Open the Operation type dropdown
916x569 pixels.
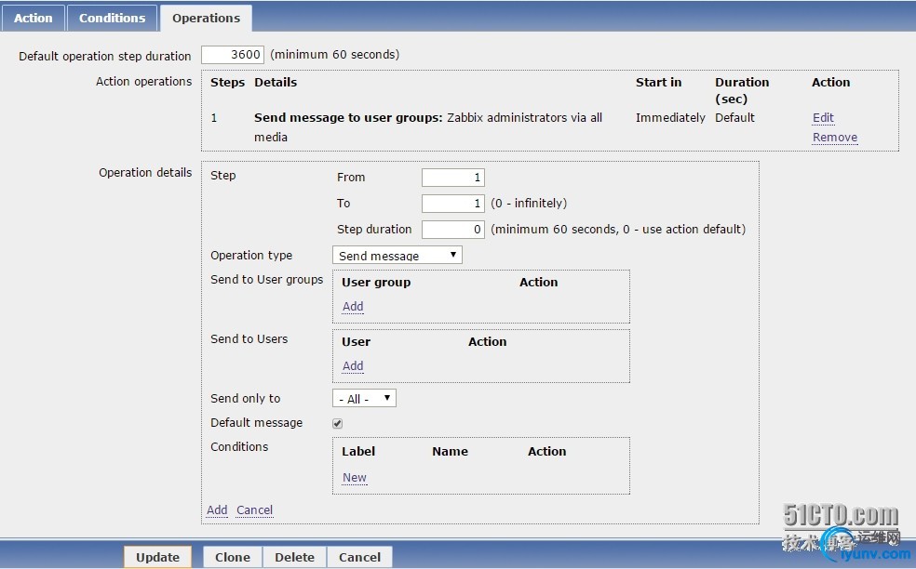click(x=397, y=255)
